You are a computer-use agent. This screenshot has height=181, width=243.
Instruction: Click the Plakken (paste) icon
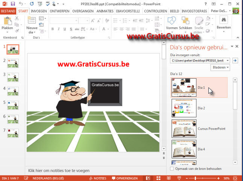pos(7,21)
